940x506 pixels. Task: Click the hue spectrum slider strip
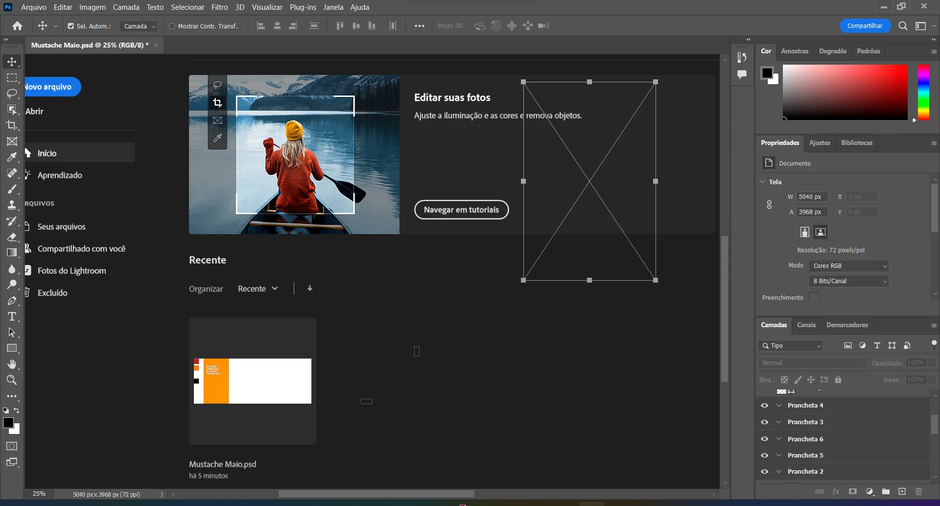pos(923,92)
